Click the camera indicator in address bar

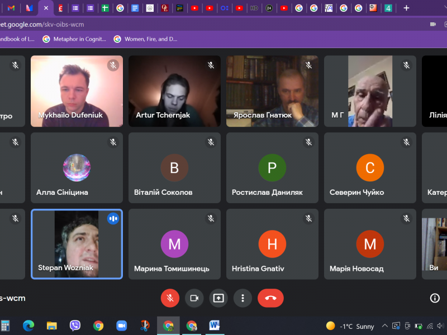(432, 25)
